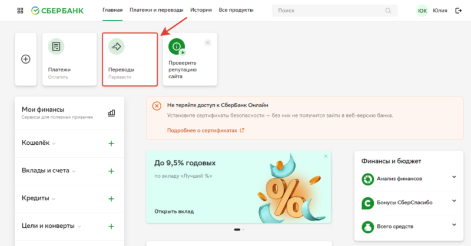
Task: Add to Вклады и счета with plus
Action: [111, 171]
